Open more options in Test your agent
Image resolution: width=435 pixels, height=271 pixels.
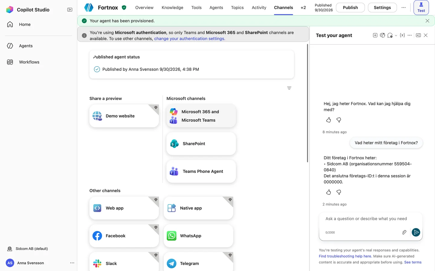(410, 35)
